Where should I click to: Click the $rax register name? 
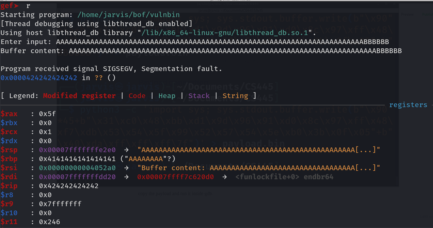(9, 114)
